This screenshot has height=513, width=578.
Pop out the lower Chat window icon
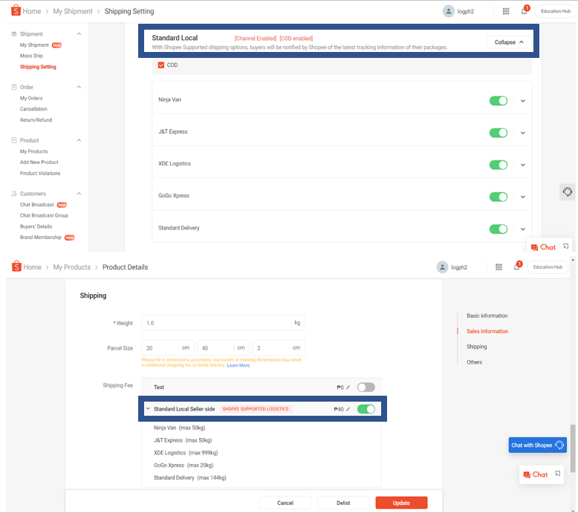click(x=557, y=474)
